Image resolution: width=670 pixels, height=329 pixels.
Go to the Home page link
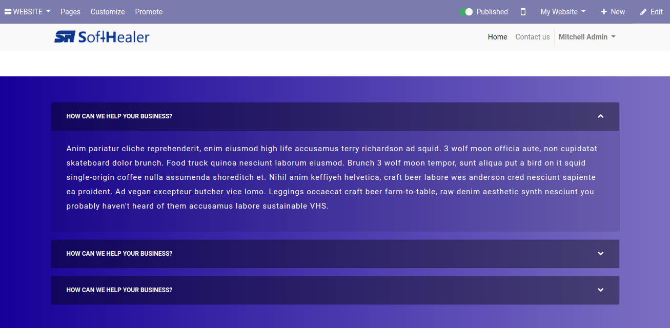(x=497, y=37)
